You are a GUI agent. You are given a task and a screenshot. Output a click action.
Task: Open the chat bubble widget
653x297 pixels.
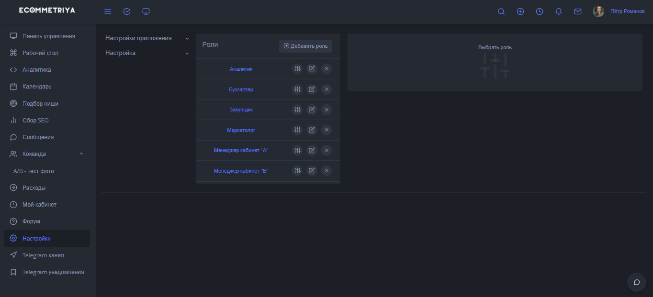click(x=637, y=282)
